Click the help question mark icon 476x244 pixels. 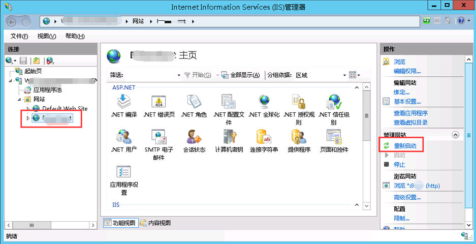(x=461, y=21)
